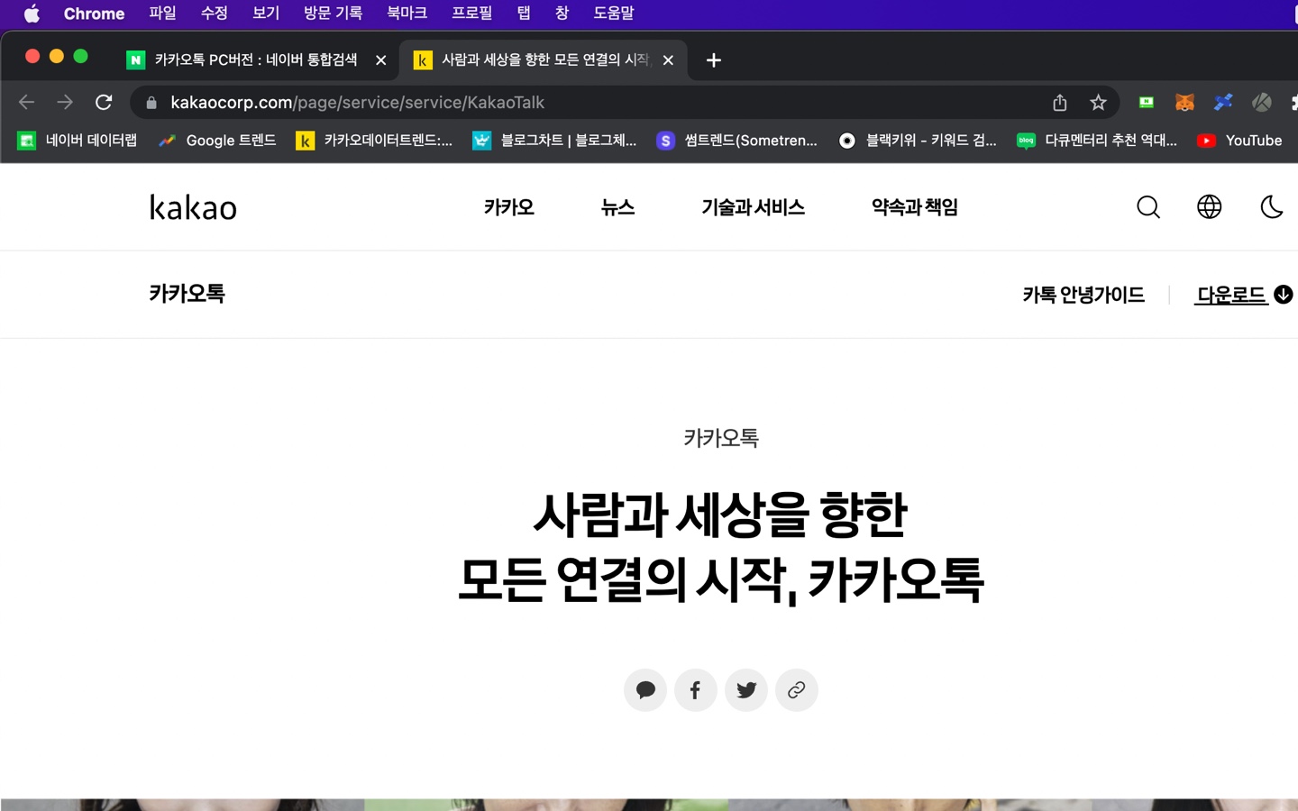
Task: Switch to the 카카오톡 PC버전 Naver tab
Action: pos(254,59)
